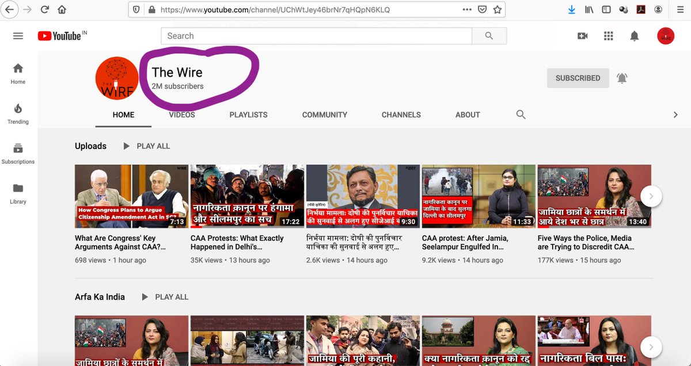The image size is (691, 366).
Task: Play all Arfa Ka India videos
Action: pos(165,297)
